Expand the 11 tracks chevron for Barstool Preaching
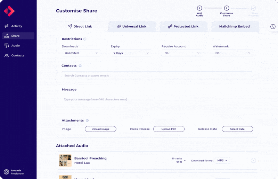 click(x=185, y=161)
